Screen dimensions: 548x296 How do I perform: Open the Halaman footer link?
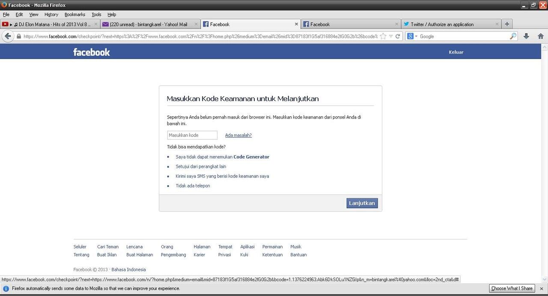[202, 247]
